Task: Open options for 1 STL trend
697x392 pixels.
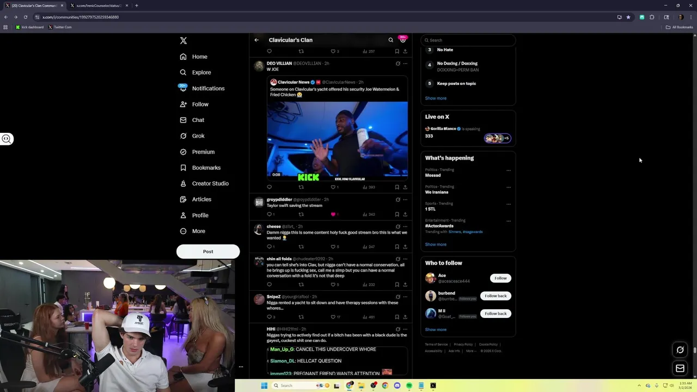Action: 509,204
